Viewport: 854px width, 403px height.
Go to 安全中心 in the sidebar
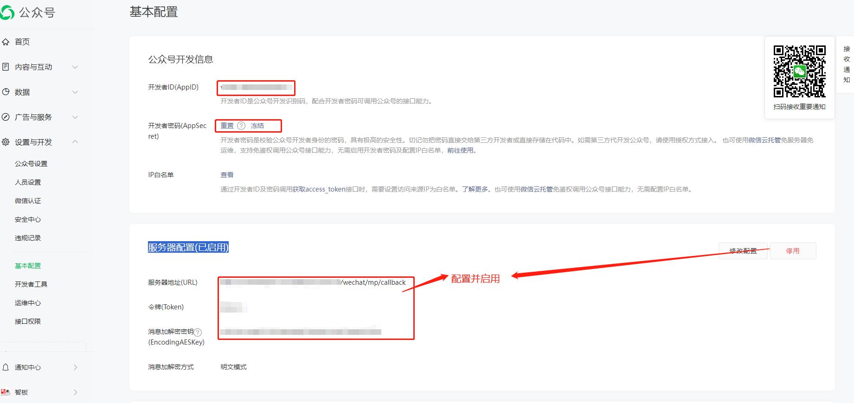28,219
